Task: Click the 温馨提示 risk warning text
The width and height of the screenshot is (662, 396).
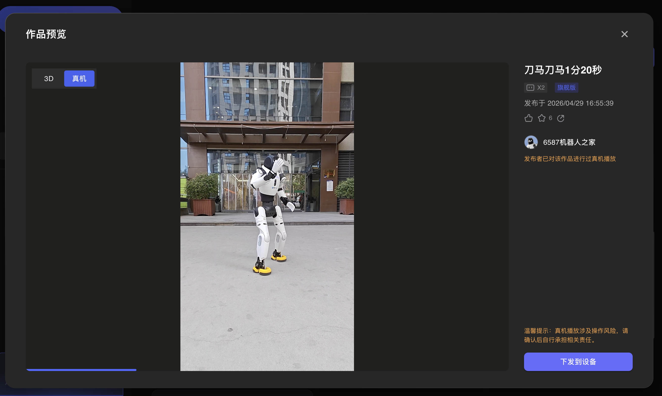Action: 576,335
